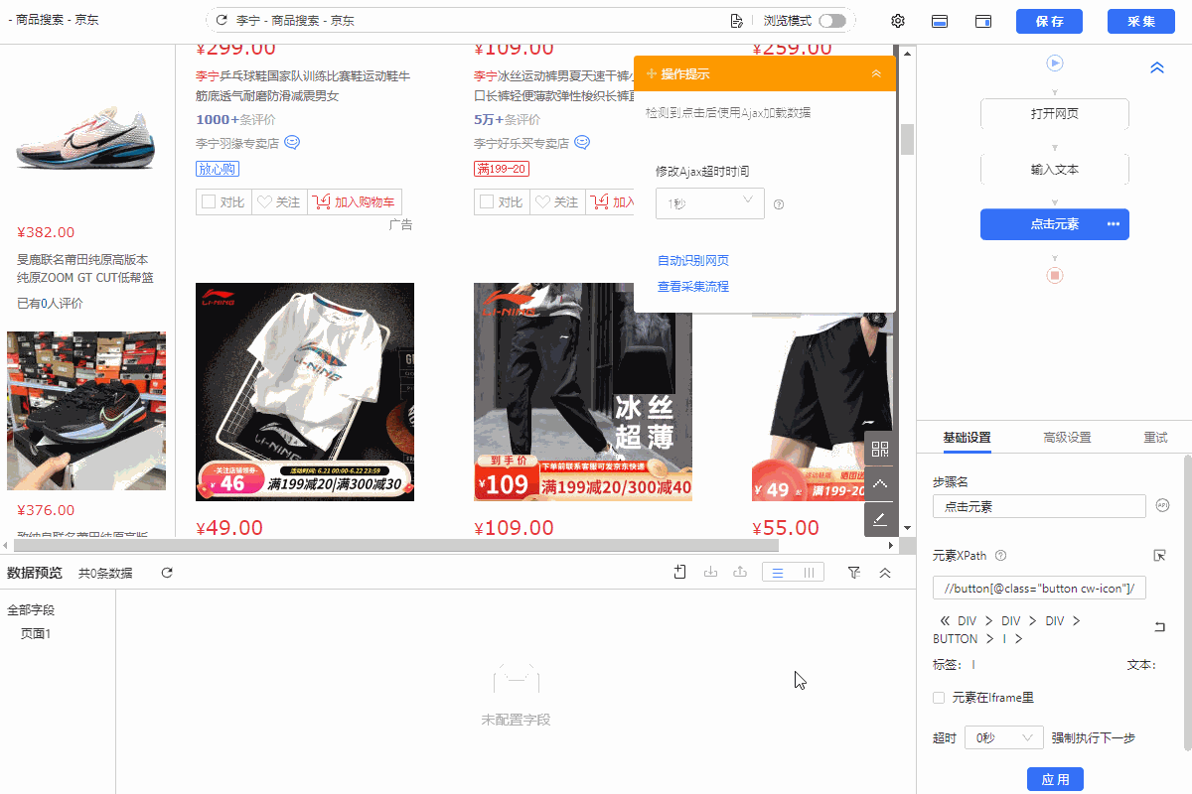Click the help icon next to 元素XPath
The width and height of the screenshot is (1192, 794).
tap(1001, 556)
